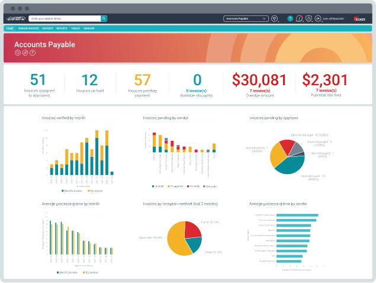Open the Vendor Invoices menu
This screenshot has height=283, width=376.
(28, 28)
